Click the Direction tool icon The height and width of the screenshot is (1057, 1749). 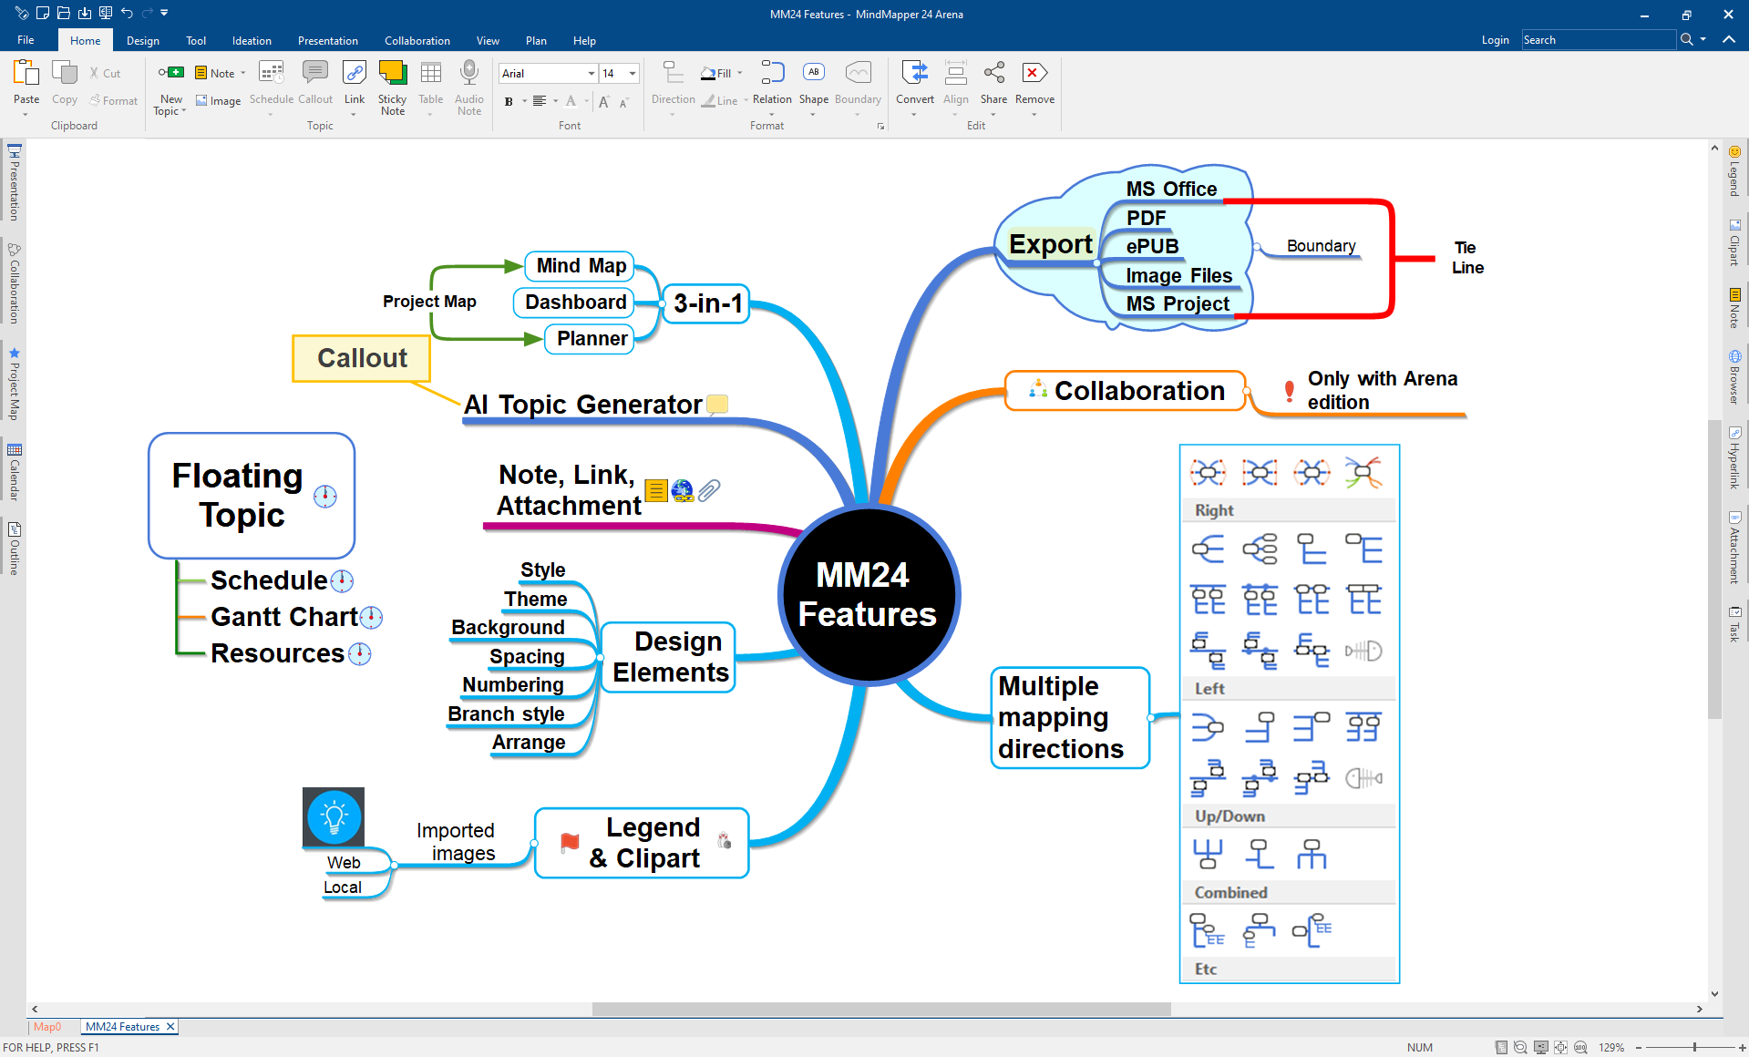point(673,73)
